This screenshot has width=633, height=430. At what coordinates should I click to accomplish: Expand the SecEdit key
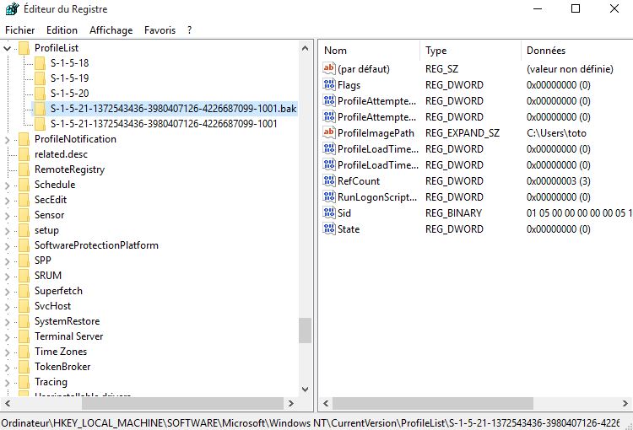coord(8,200)
